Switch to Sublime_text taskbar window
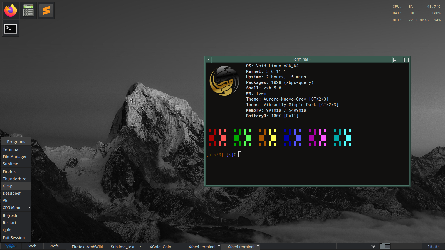Screen dimensions: 445x250 124,247
